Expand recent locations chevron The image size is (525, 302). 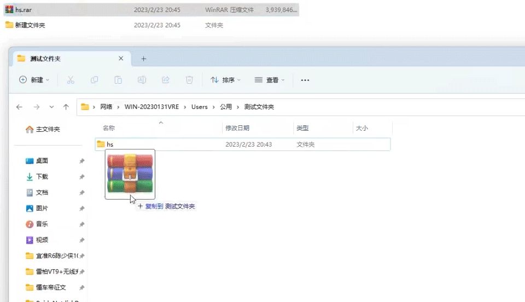pyautogui.click(x=51, y=107)
